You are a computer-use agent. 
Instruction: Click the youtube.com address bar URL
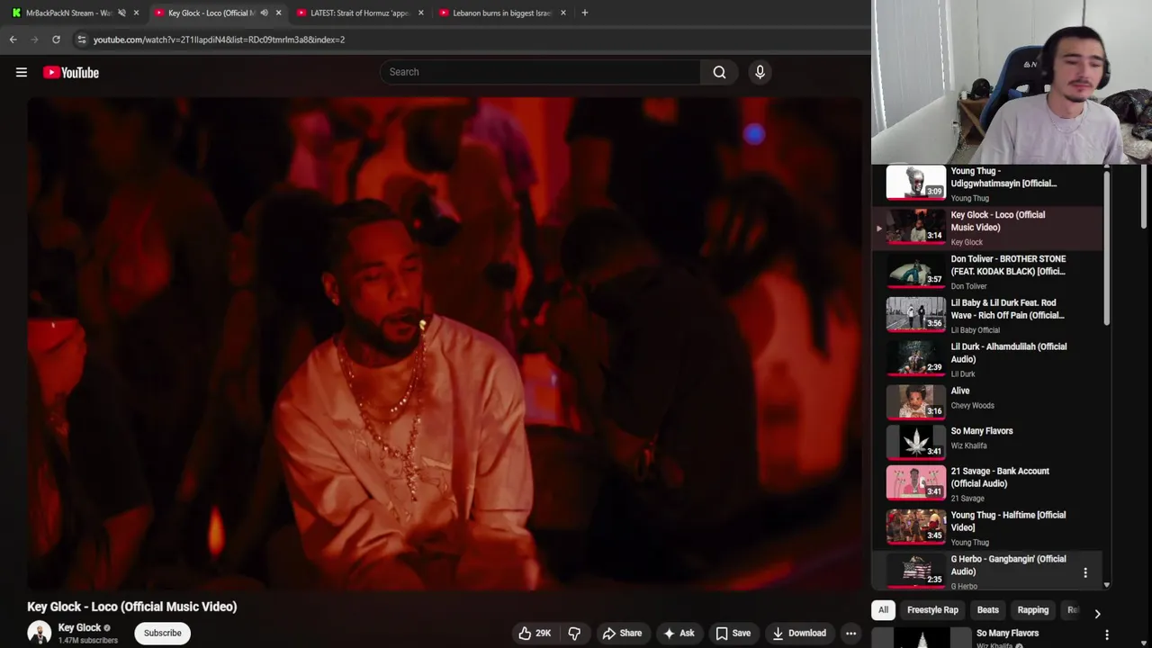click(219, 40)
